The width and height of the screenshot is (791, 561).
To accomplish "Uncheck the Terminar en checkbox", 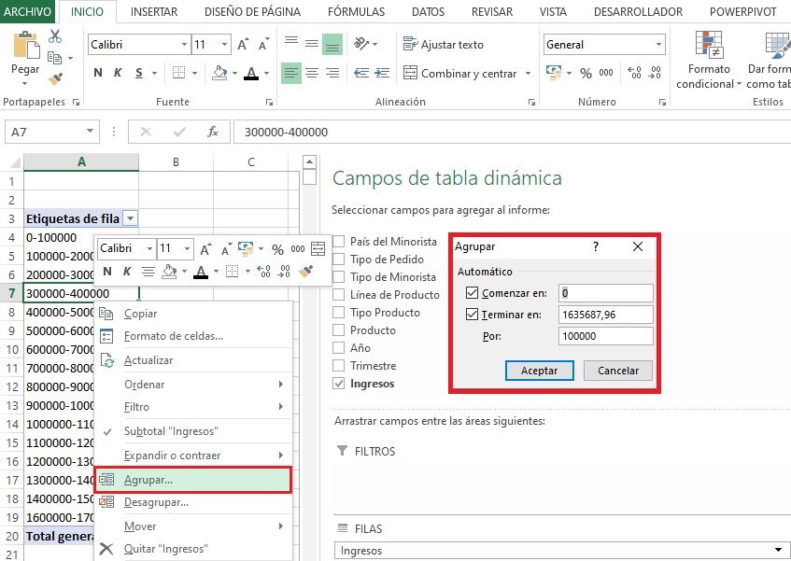I will [x=472, y=315].
